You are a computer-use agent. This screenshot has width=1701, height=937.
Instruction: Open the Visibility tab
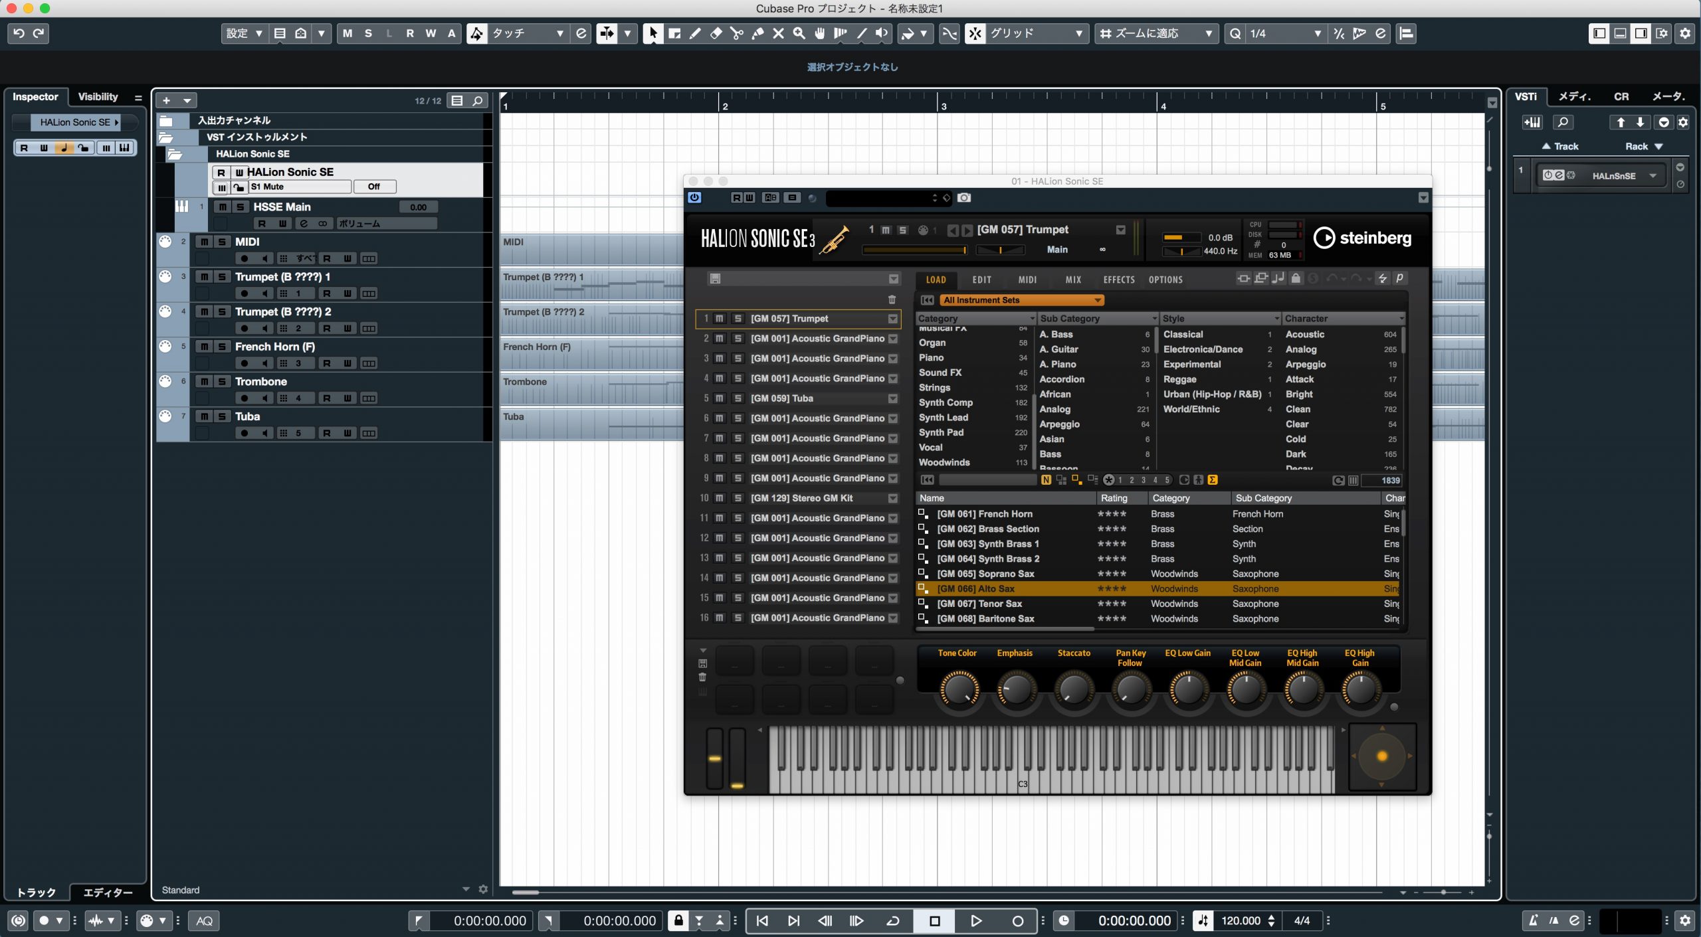98,97
